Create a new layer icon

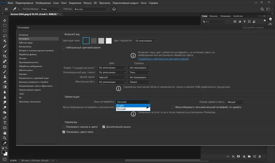click(x=254, y=156)
